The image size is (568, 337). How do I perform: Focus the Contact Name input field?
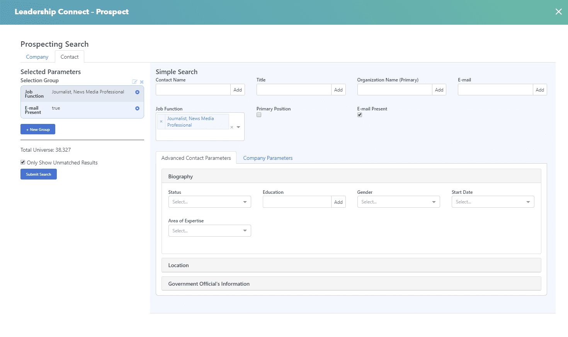pyautogui.click(x=193, y=90)
